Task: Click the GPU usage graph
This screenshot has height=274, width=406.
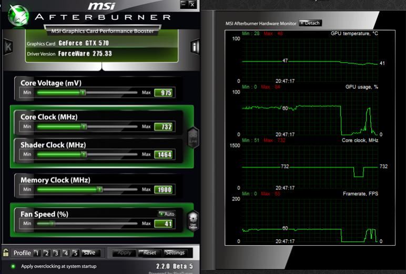Action: [x=310, y=113]
